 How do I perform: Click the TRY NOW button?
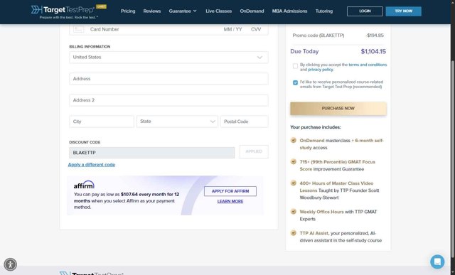tap(403, 11)
